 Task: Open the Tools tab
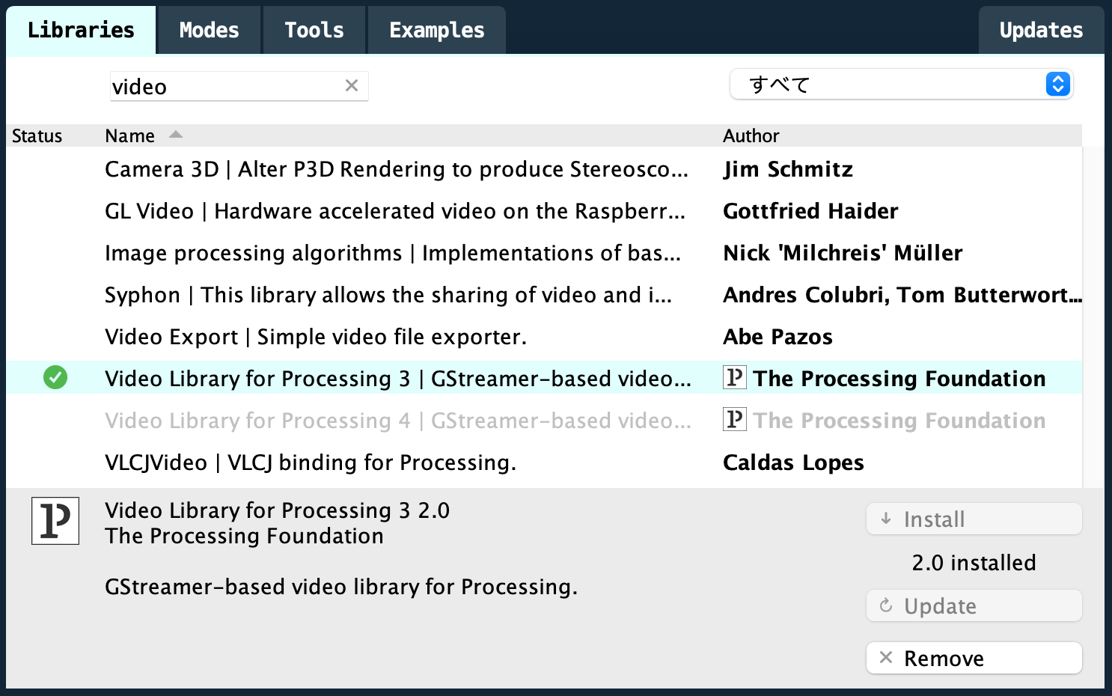coord(314,30)
